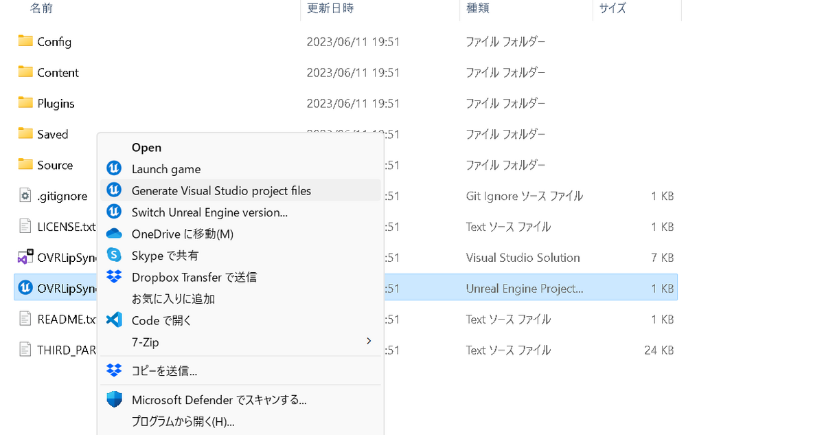This screenshot has height=435, width=824.
Task: Click the Config folder icon
Action: tap(25, 41)
